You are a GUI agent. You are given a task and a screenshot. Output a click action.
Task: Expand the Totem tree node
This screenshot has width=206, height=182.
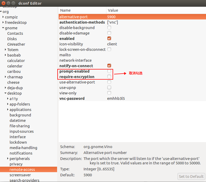click(x=5, y=50)
